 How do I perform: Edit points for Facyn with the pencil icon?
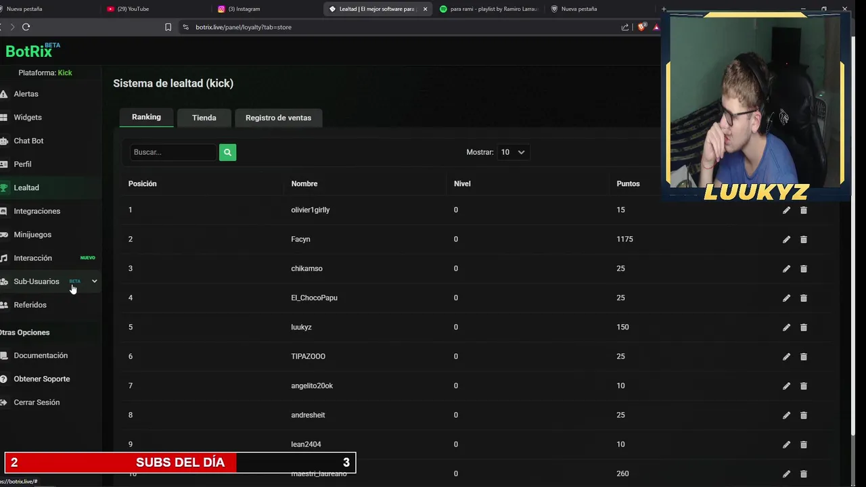[786, 239]
